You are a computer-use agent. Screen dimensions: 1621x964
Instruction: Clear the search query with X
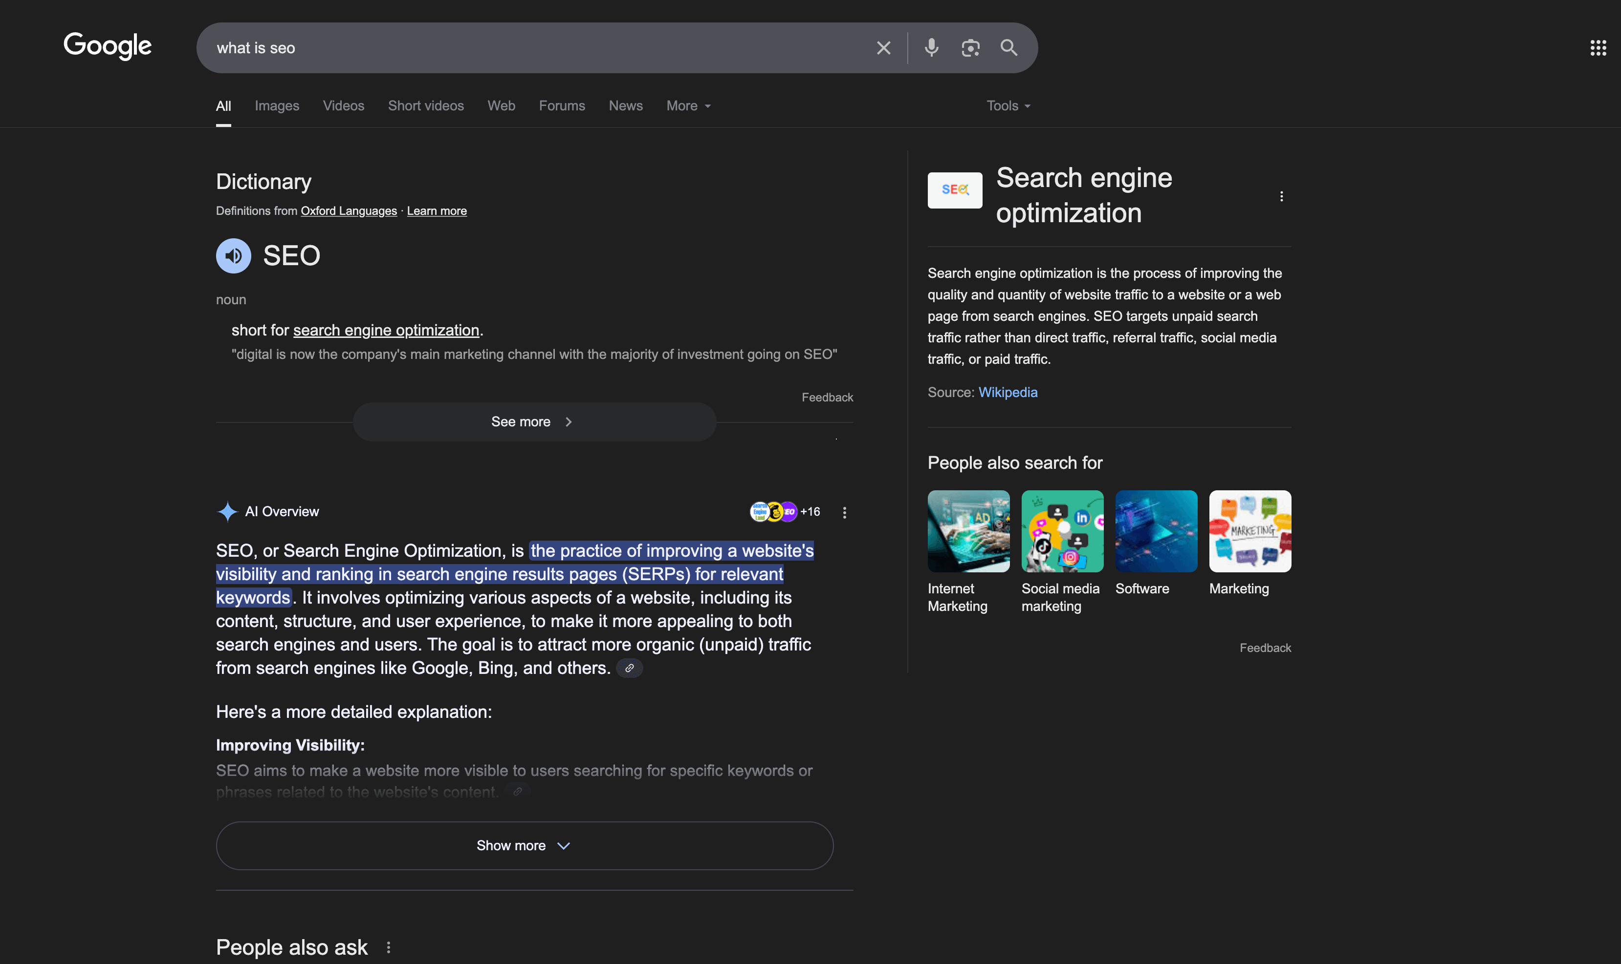[x=883, y=48]
